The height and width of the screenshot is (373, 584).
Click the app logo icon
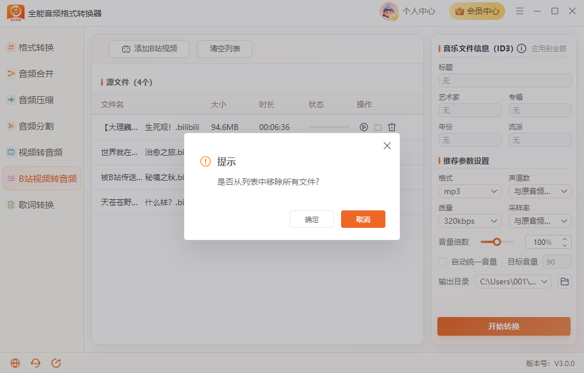tap(16, 13)
